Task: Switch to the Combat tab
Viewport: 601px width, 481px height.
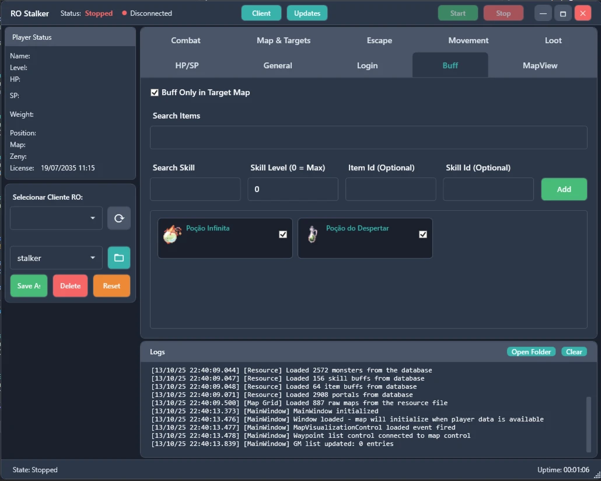Action: (186, 40)
